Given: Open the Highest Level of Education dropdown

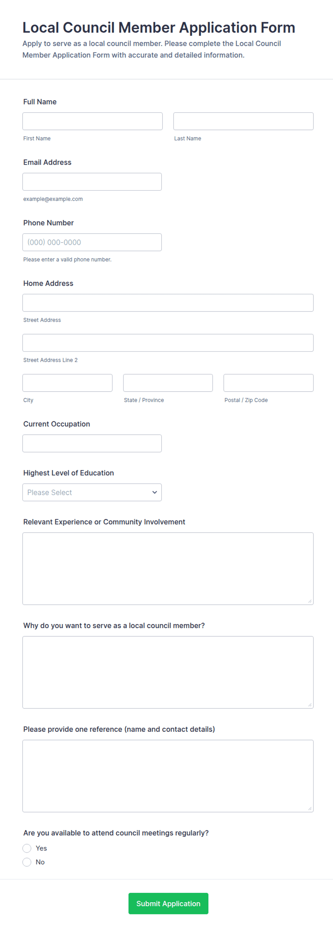Looking at the screenshot, I should click(92, 492).
